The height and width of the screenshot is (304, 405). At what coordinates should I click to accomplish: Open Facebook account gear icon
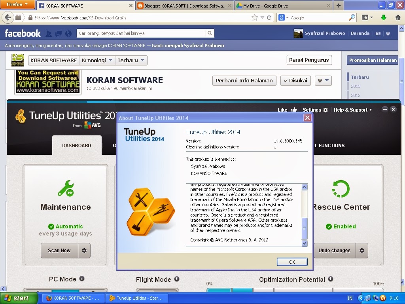click(x=388, y=33)
